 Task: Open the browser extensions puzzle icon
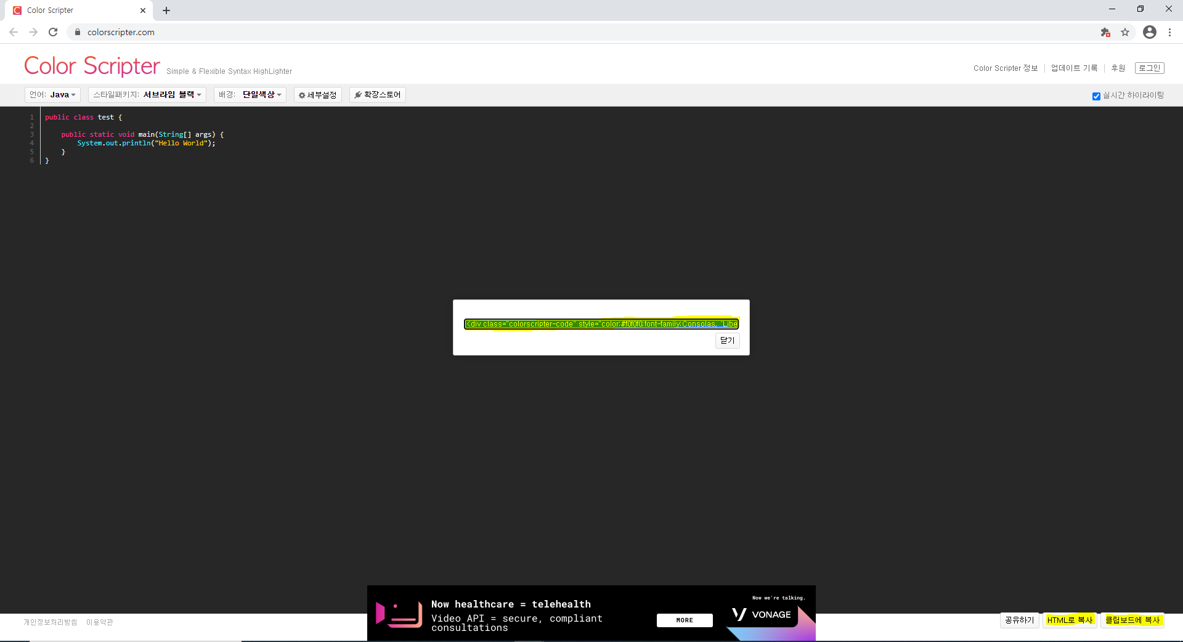click(x=1105, y=32)
